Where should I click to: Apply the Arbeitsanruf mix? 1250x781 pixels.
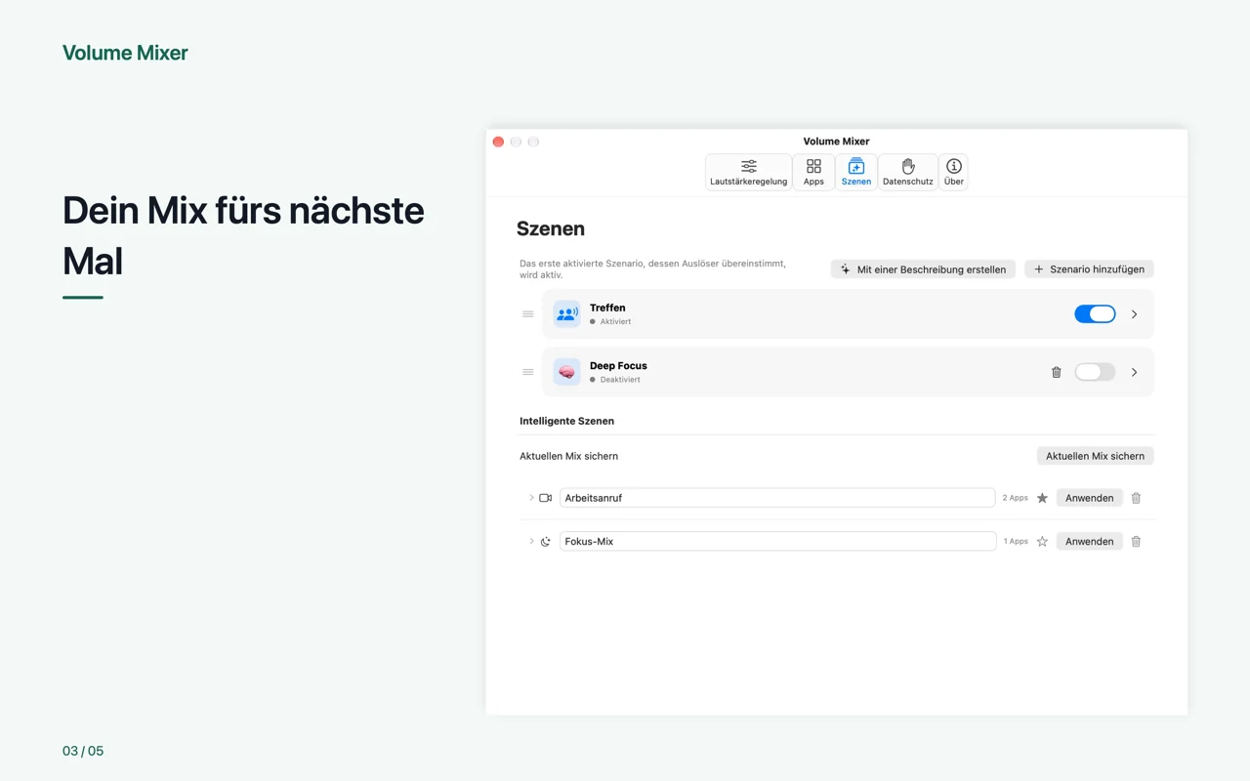1089,498
